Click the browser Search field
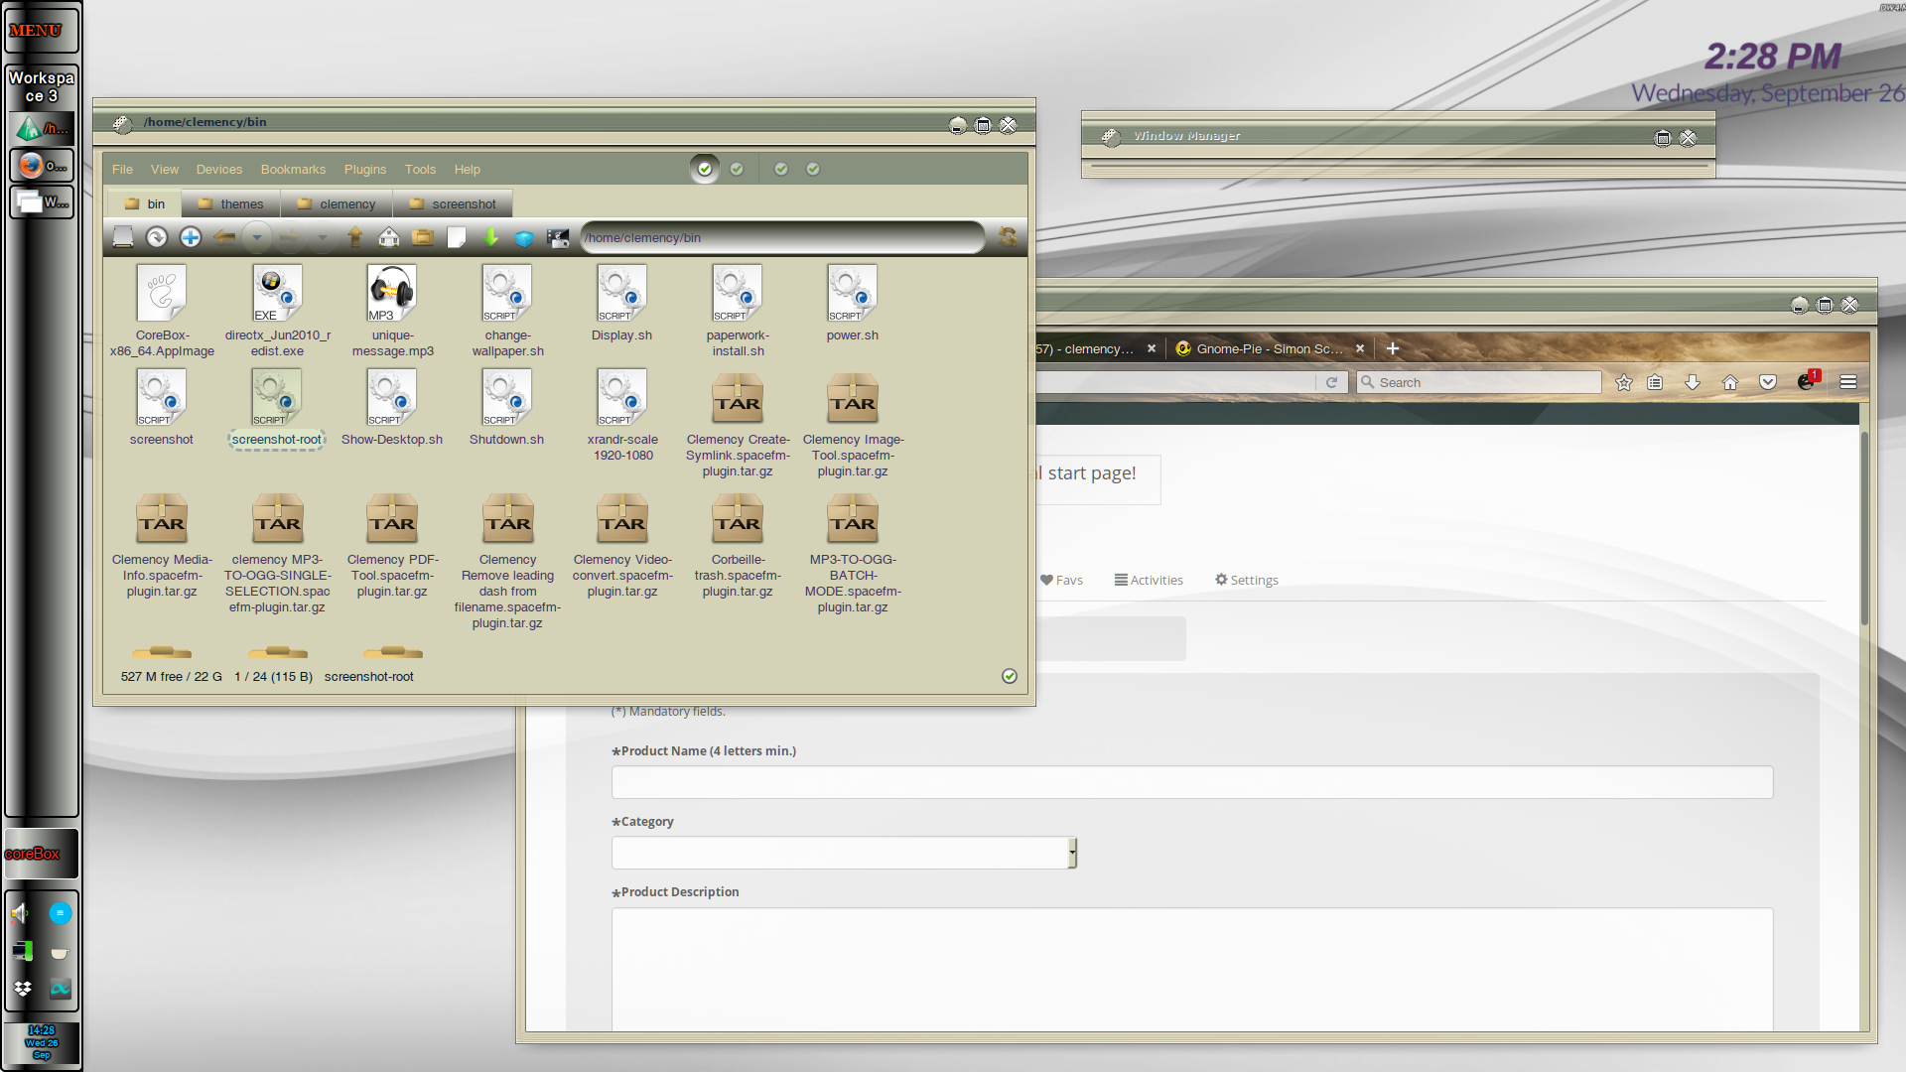Viewport: 1906px width, 1072px height. pos(1479,382)
